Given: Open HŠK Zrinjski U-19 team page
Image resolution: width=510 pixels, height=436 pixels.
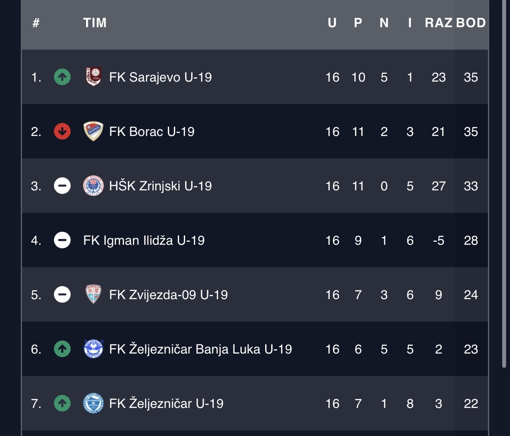Looking at the screenshot, I should (160, 186).
